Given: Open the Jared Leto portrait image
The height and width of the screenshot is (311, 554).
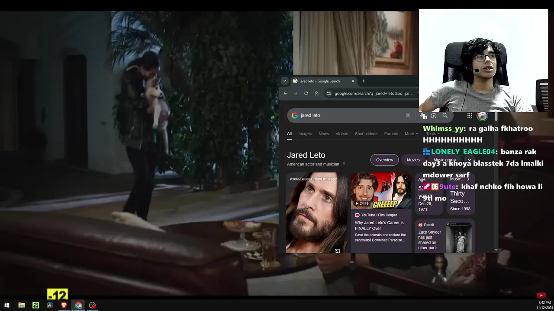Looking at the screenshot, I should [x=316, y=213].
